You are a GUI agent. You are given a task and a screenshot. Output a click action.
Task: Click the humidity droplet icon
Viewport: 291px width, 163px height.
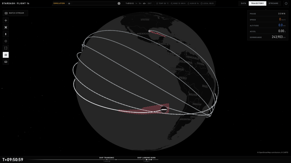pos(188,3)
